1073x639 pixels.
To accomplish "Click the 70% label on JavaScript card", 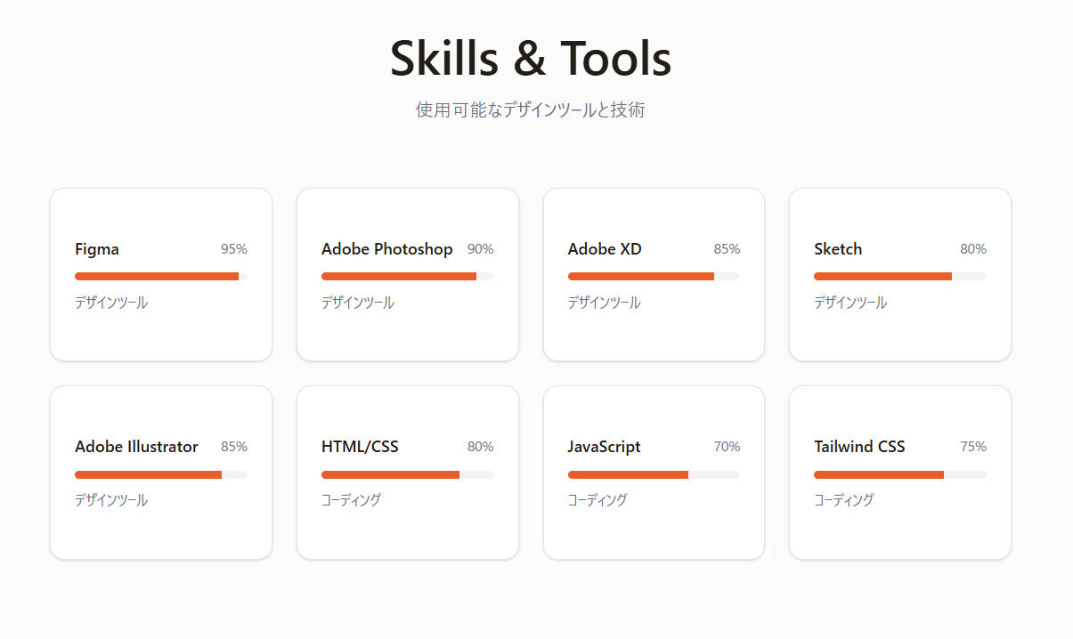I will tap(727, 447).
